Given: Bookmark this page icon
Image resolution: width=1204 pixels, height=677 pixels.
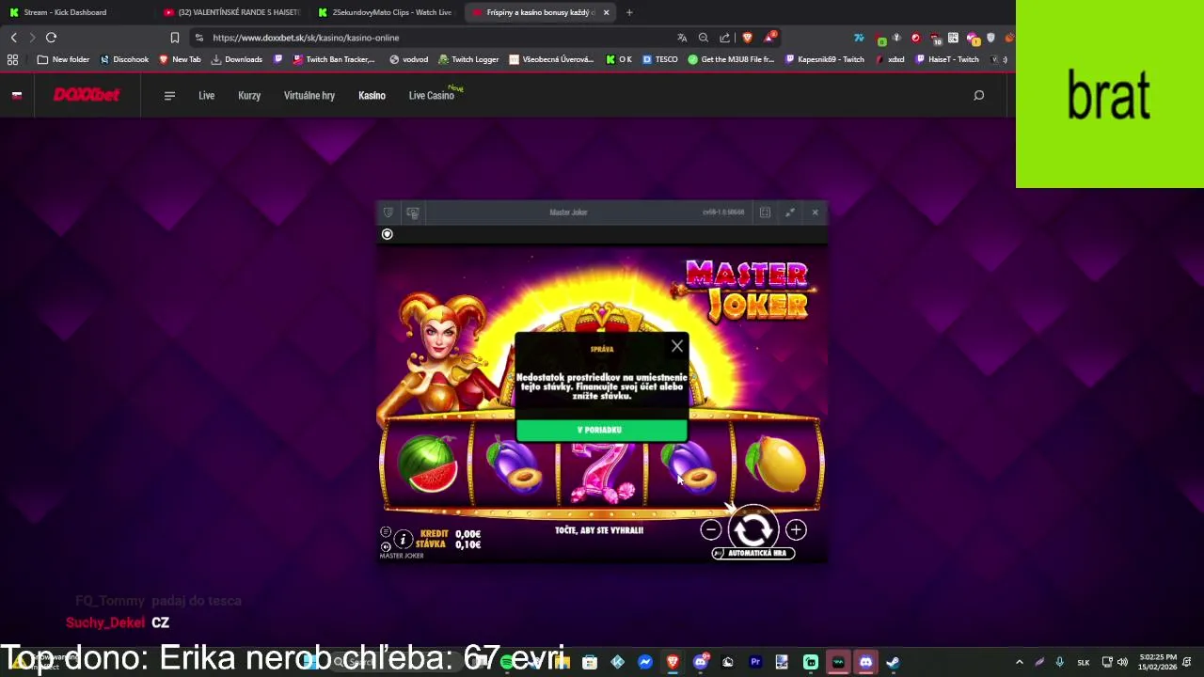Looking at the screenshot, I should click(x=174, y=38).
